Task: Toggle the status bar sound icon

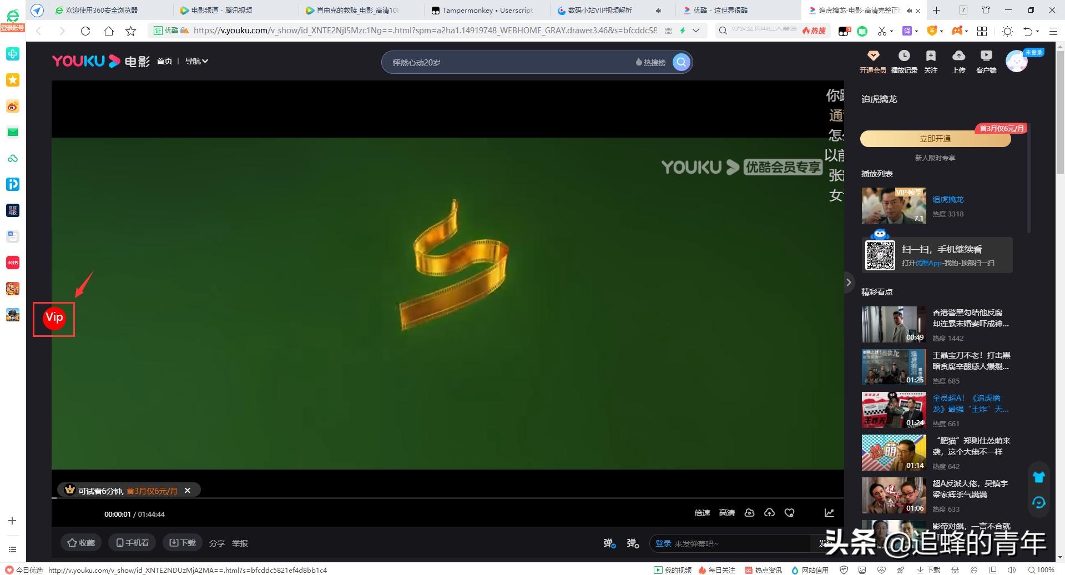Action: 1011,570
